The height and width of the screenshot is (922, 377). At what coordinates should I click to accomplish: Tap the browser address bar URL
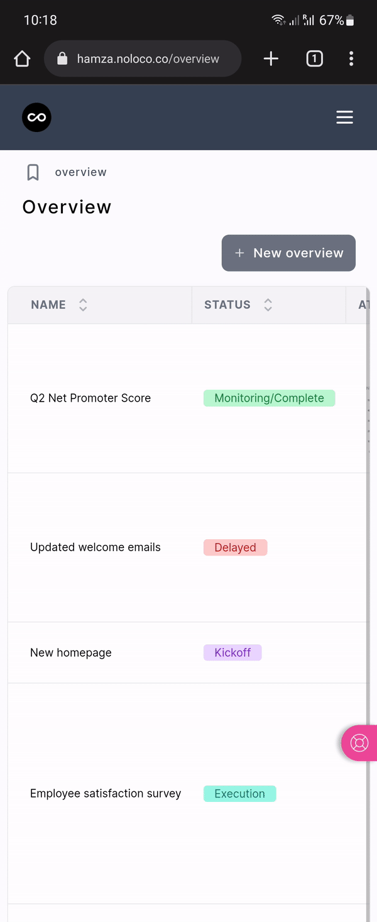(148, 59)
